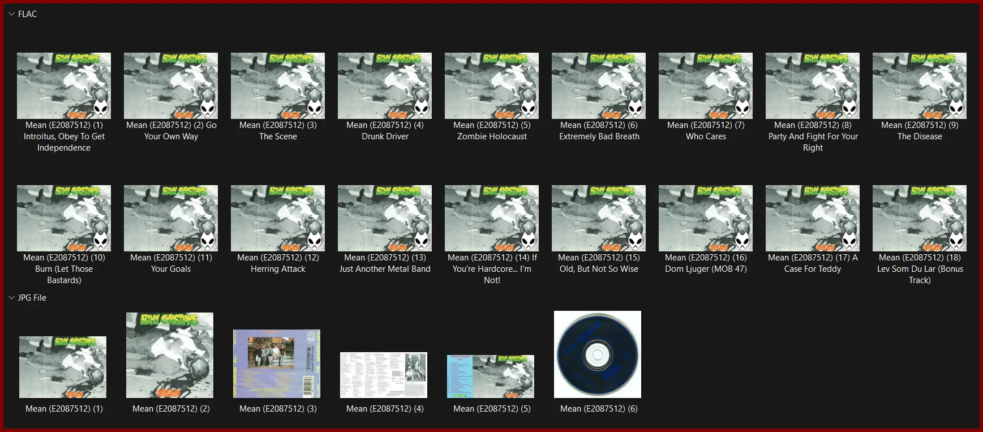
Task: Click file name '(17) A Case For Teddy'
Action: [813, 263]
